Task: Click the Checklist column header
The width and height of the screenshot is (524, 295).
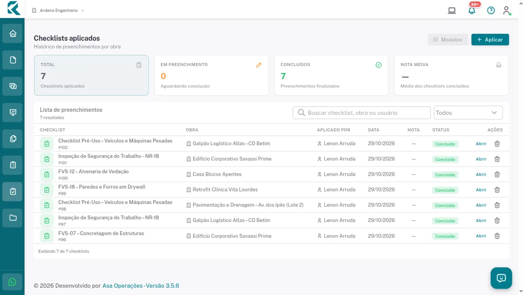Action: 52,130
